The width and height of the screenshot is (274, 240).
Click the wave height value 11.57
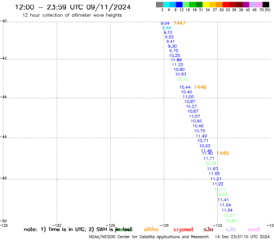(x=195, y=116)
